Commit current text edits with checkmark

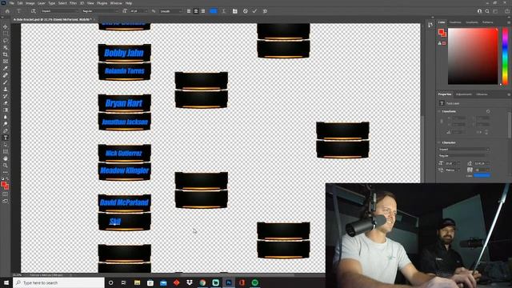coord(254,11)
